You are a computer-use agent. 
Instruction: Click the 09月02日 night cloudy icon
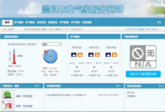click(x=74, y=55)
